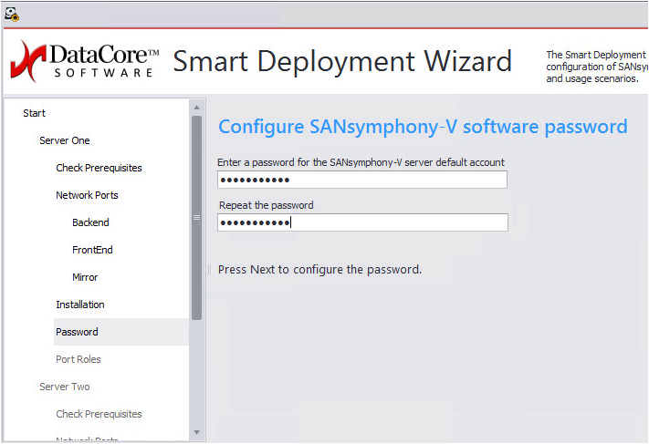This screenshot has height=444, width=649.
Task: Open the Backend ports step
Action: click(90, 222)
